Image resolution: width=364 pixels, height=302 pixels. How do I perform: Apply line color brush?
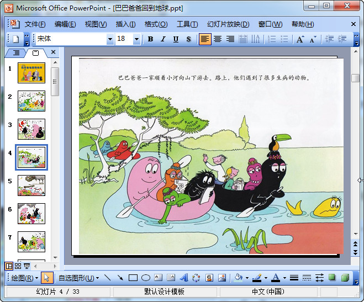(x=257, y=278)
